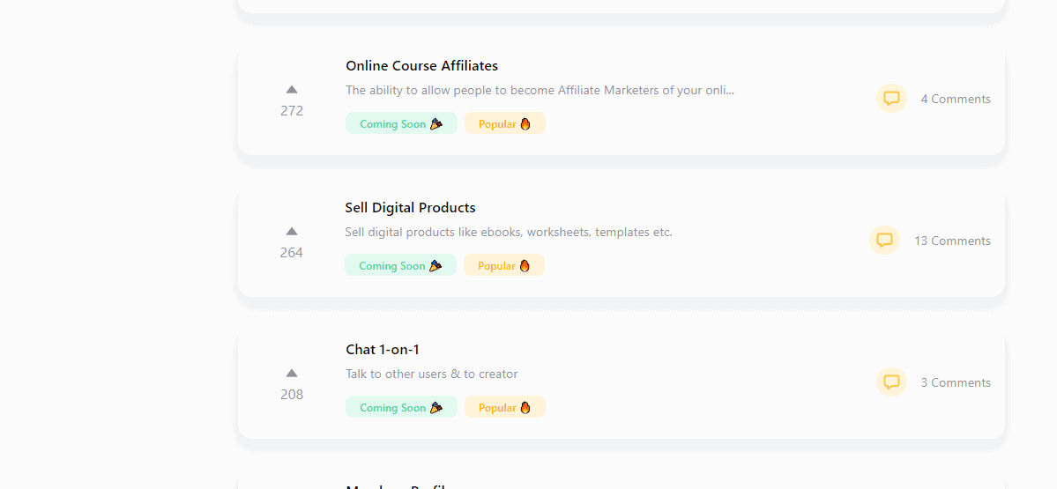The image size is (1057, 489).
Task: Click Popular tag on Online Course Affiliates
Action: pyautogui.click(x=504, y=124)
